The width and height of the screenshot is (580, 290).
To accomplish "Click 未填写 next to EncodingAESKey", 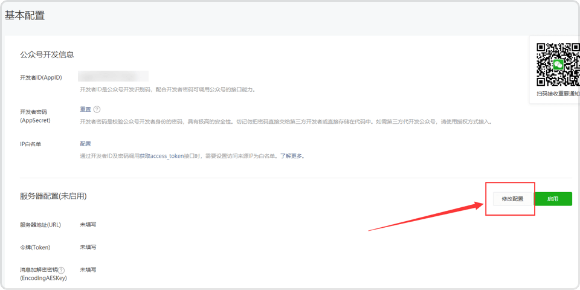I will coord(88,270).
